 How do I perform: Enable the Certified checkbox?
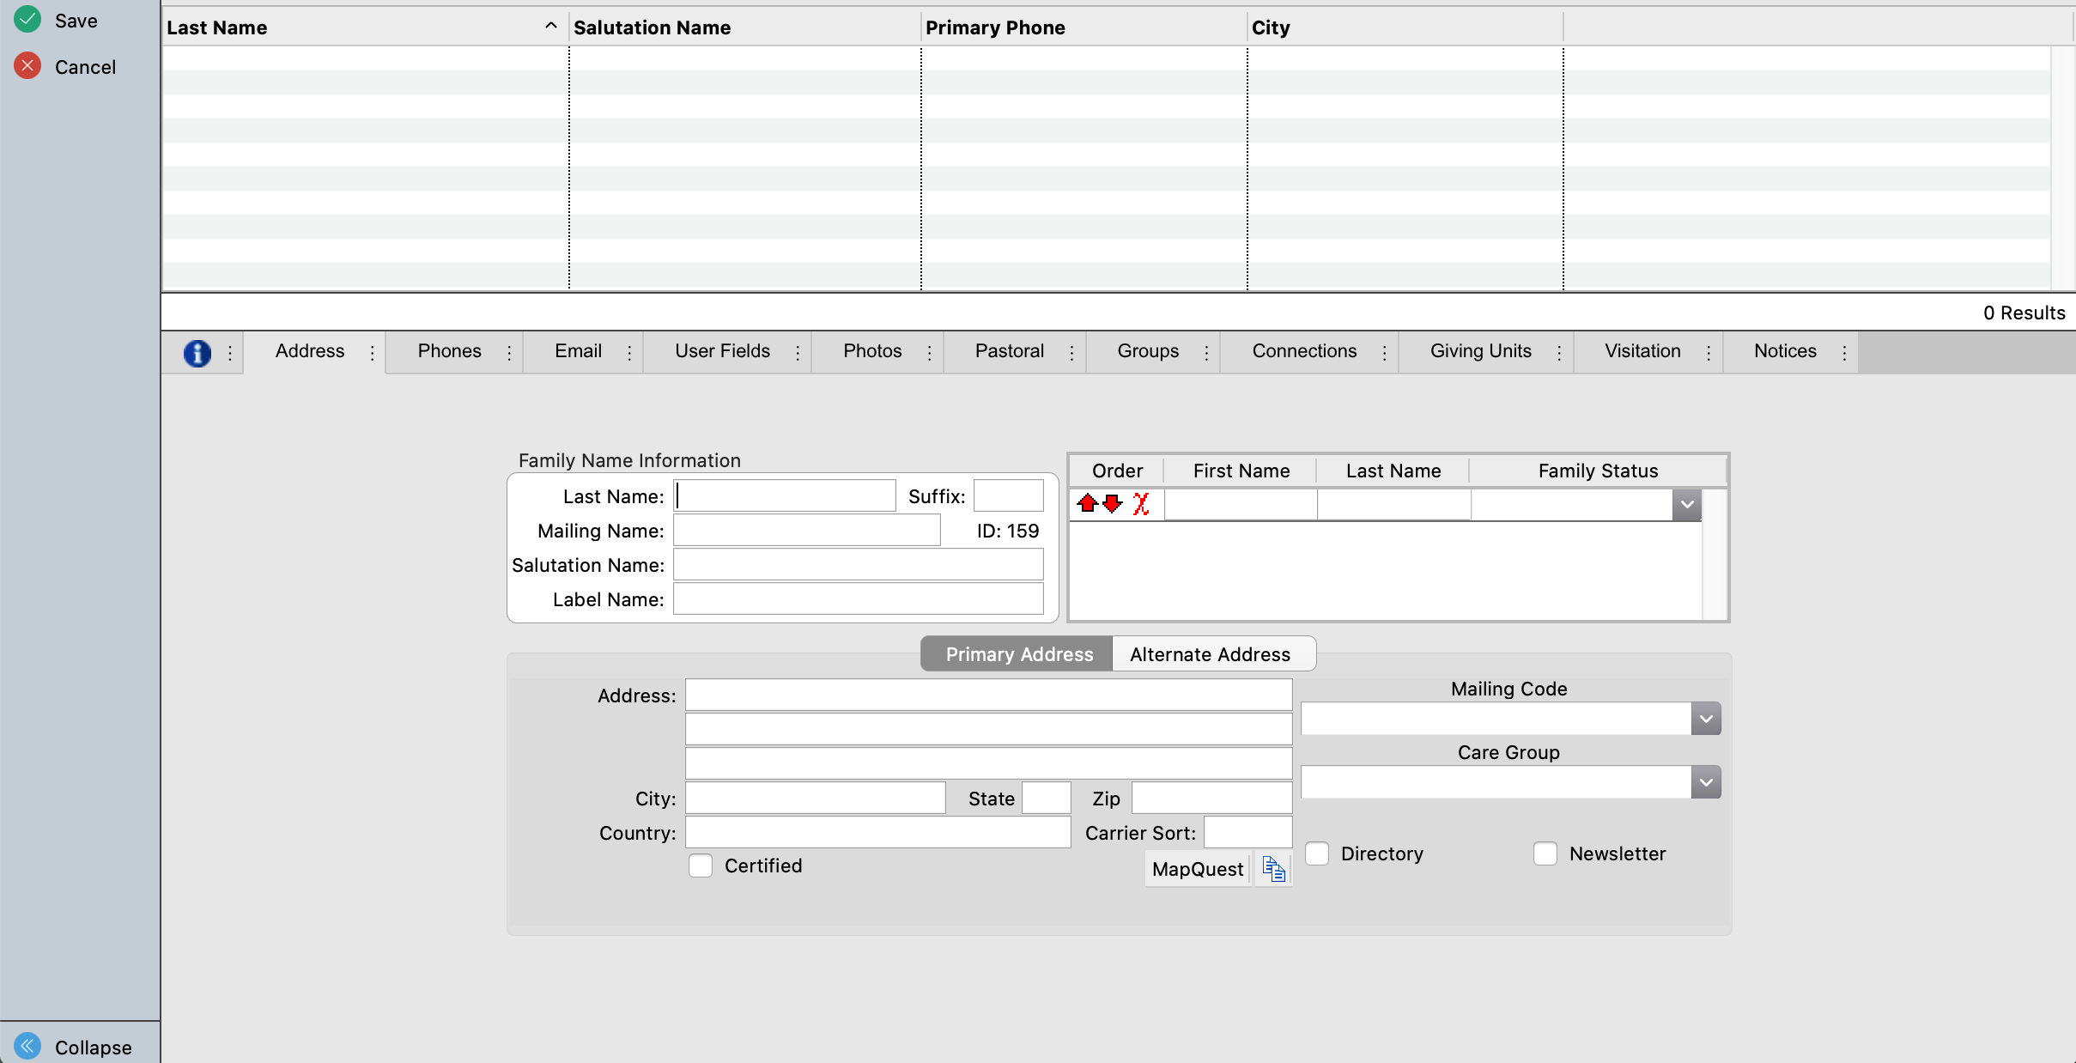tap(701, 866)
